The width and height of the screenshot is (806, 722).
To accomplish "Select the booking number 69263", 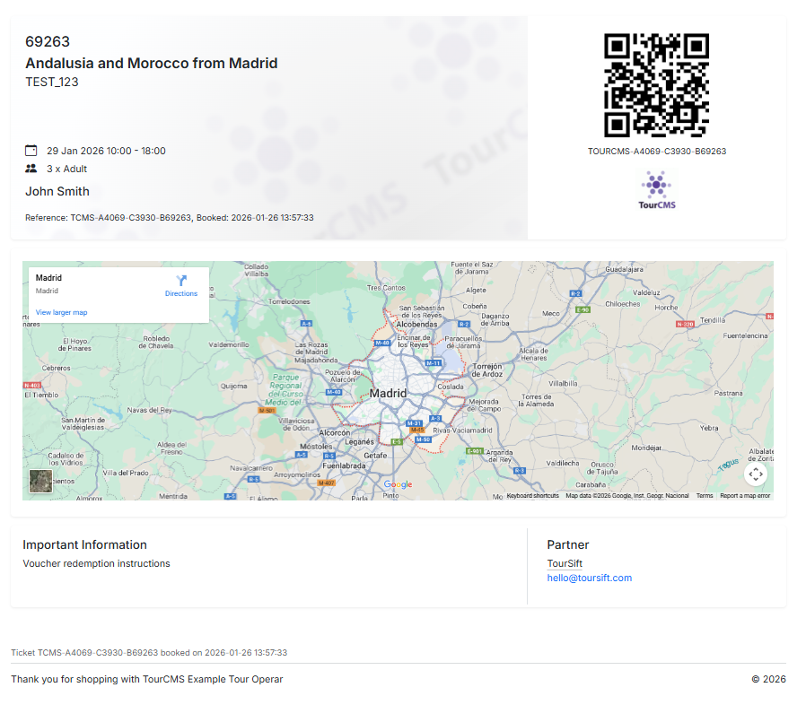I will tap(48, 41).
